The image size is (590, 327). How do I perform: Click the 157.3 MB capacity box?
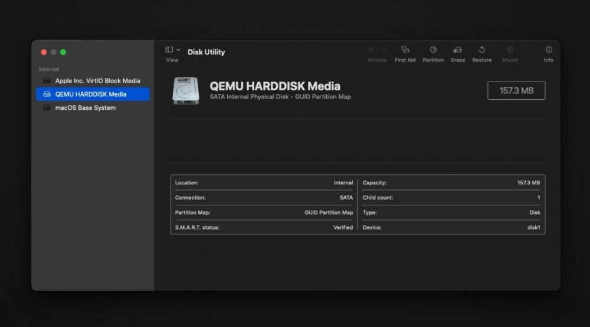(x=516, y=90)
